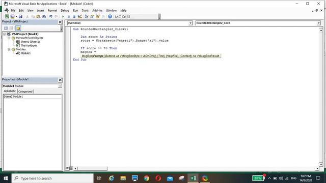The width and height of the screenshot is (326, 183).
Task: Click the taskbar search box
Action: coord(52,178)
